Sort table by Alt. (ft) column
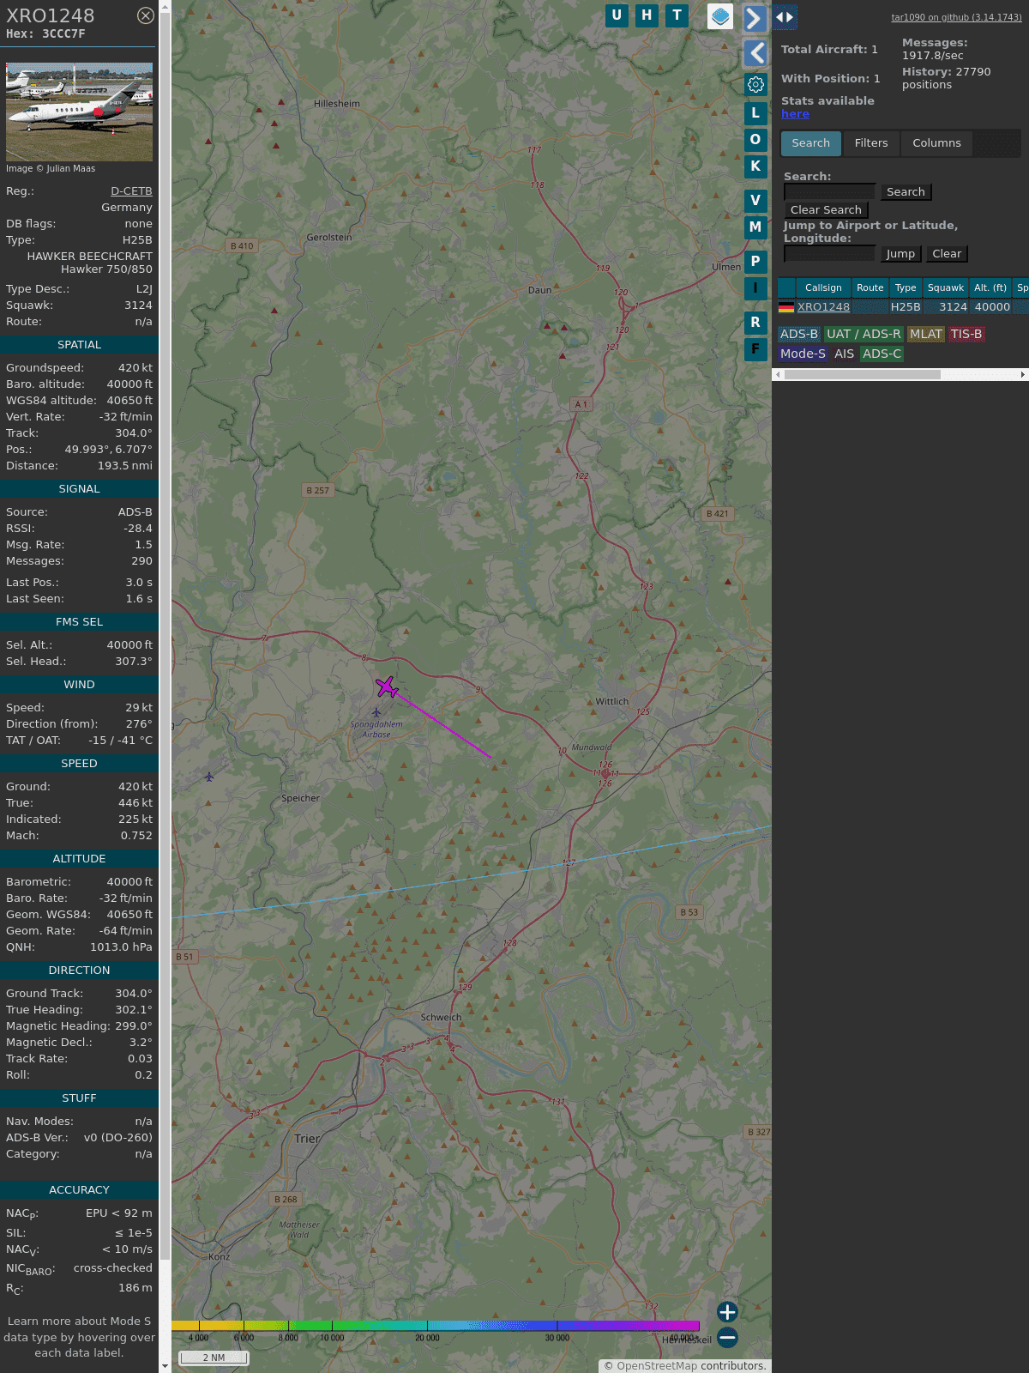1029x1373 pixels. 990,288
